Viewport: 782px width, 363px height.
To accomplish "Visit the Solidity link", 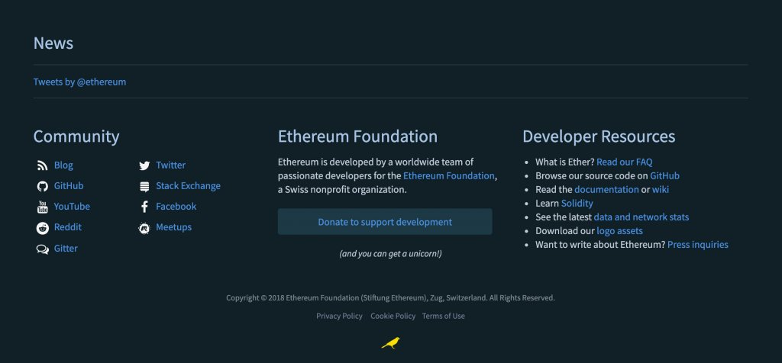I will (x=577, y=203).
